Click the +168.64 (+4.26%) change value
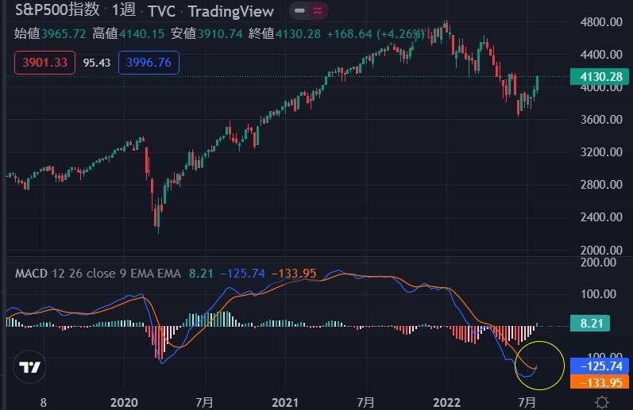 pos(376,34)
